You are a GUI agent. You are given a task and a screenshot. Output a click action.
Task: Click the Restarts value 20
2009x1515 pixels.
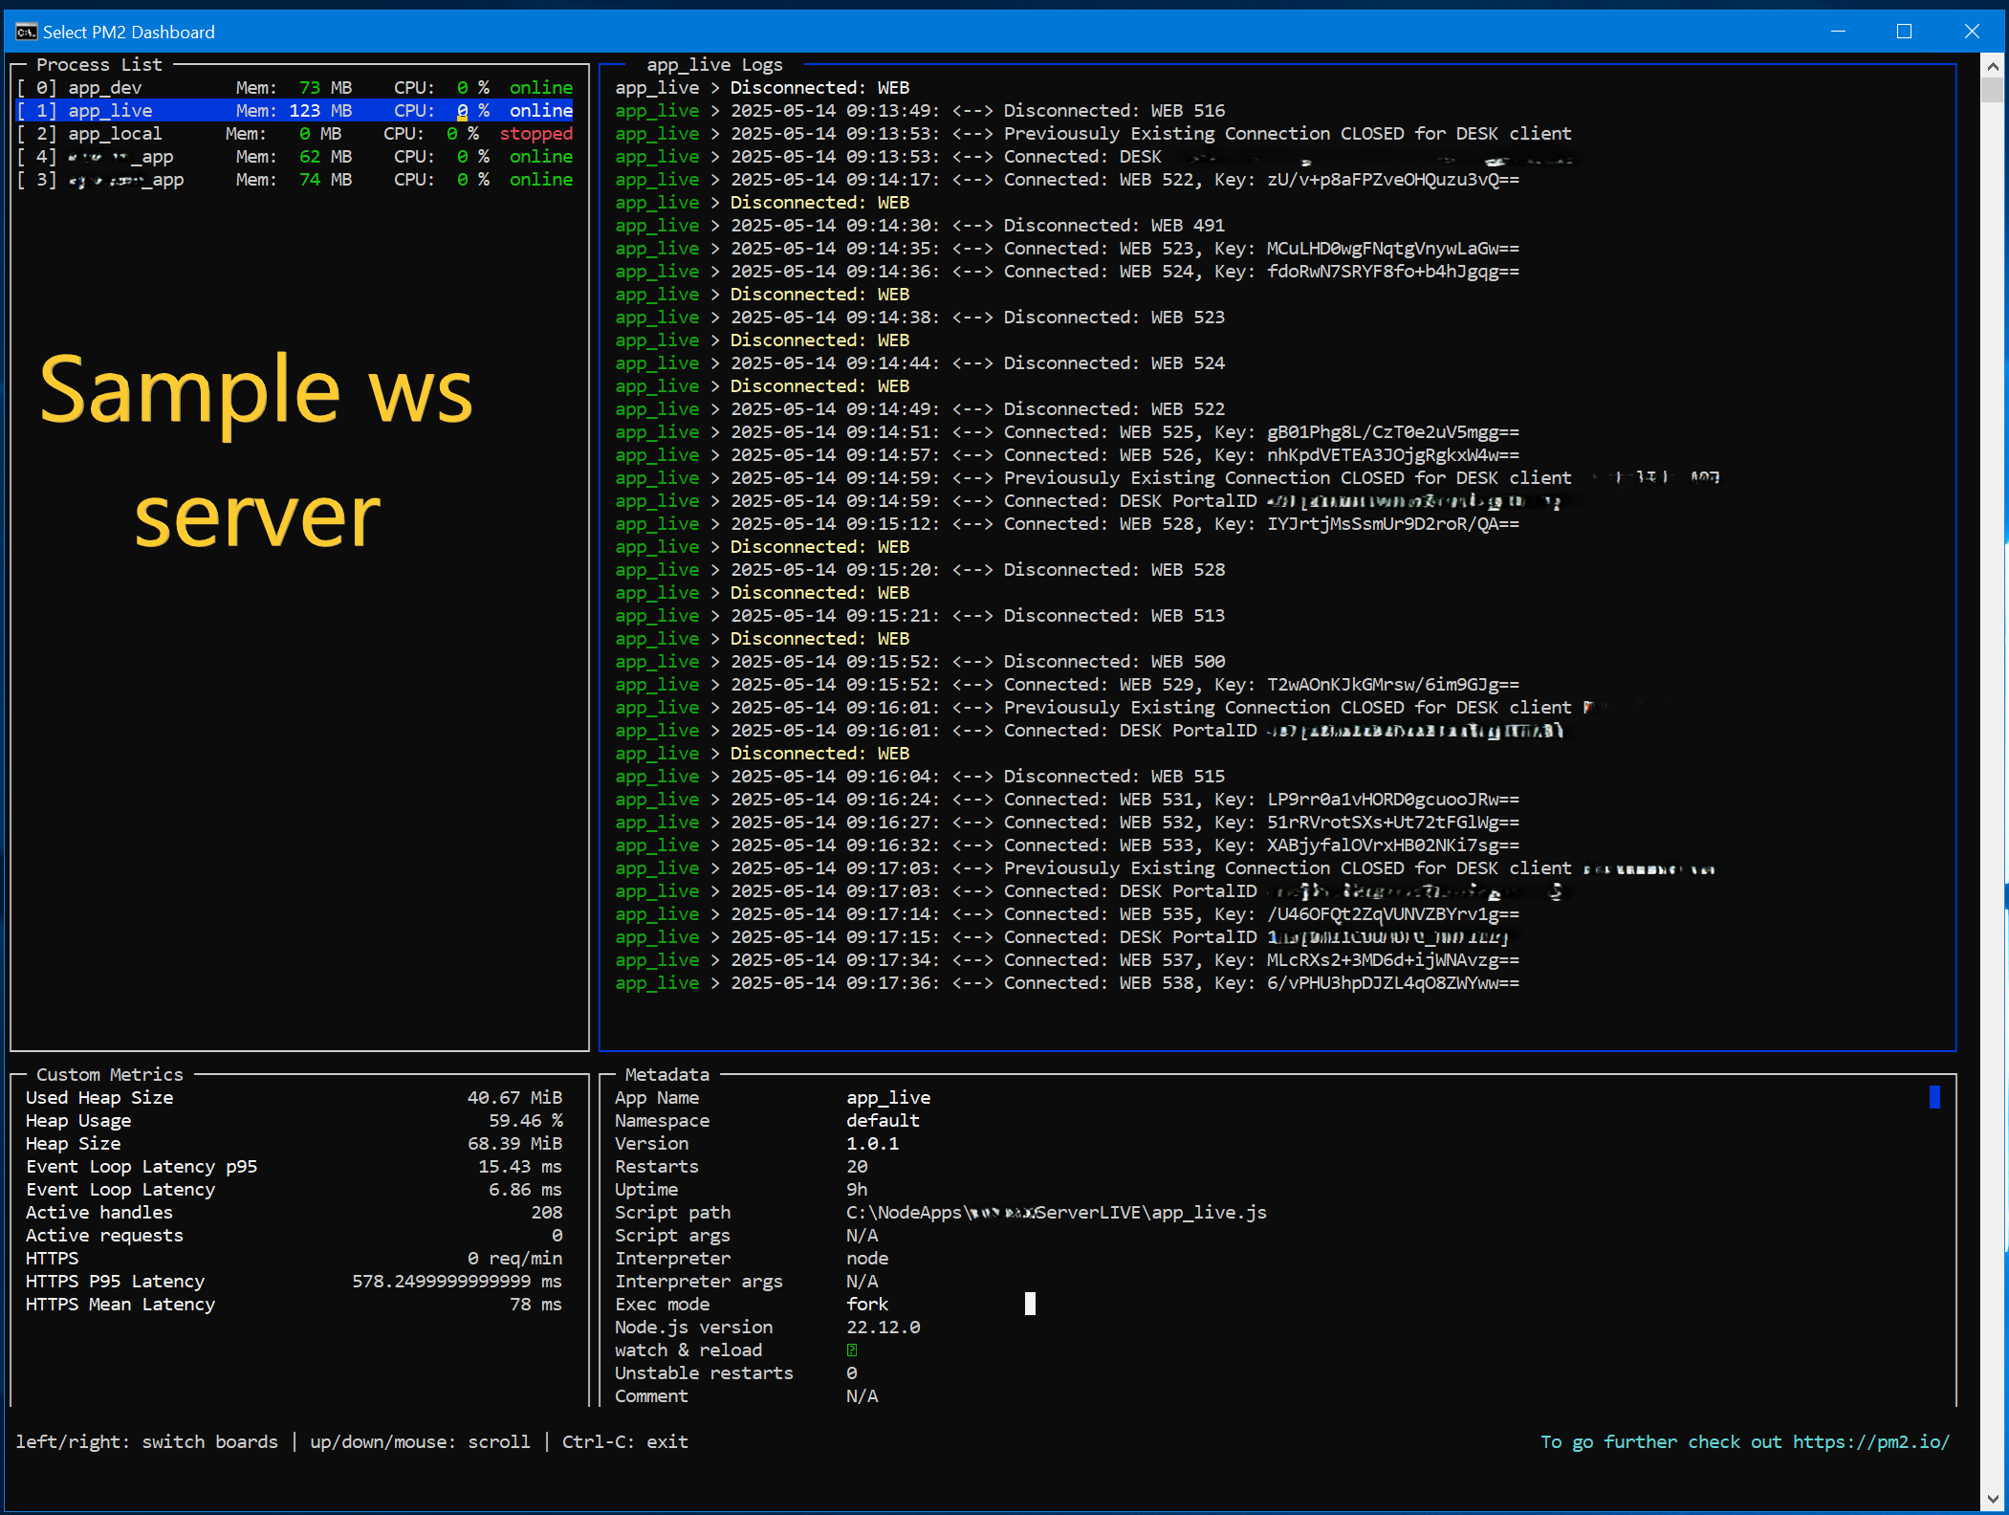click(857, 1167)
